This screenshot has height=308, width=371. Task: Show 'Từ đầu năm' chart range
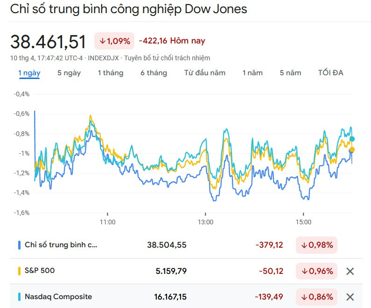point(204,73)
